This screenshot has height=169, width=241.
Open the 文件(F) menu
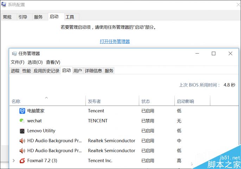tap(18, 62)
